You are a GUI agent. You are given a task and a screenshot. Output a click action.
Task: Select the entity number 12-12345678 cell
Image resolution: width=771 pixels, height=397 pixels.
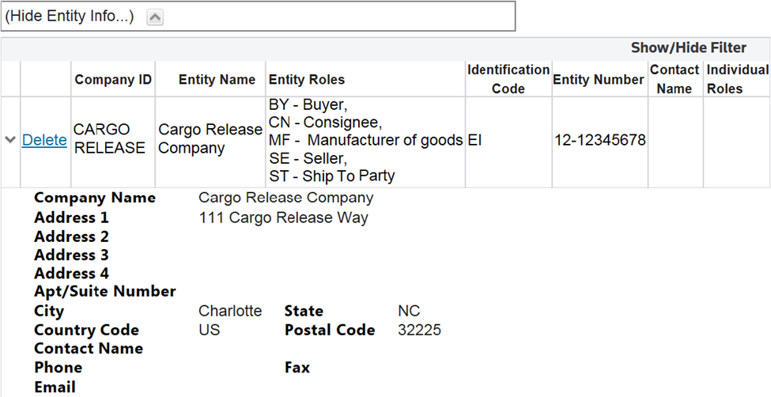point(600,140)
